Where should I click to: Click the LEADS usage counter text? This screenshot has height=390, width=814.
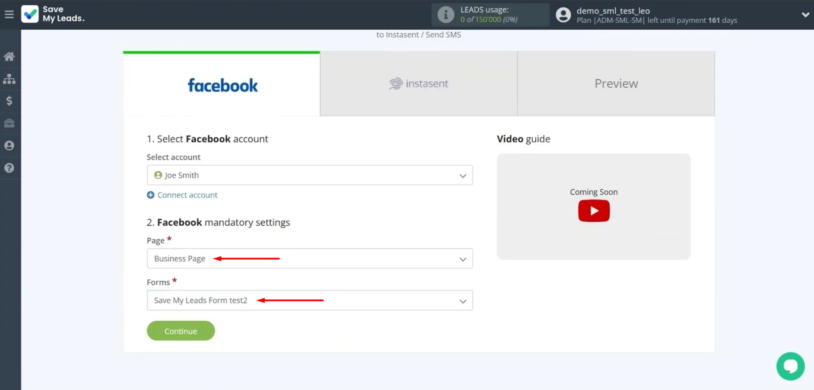click(x=489, y=19)
